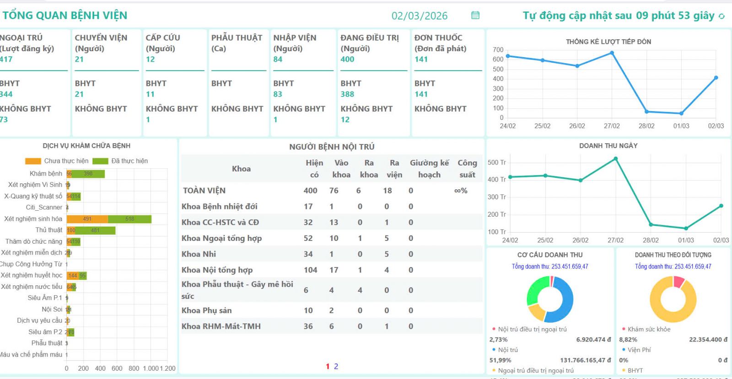Image resolution: width=732 pixels, height=379 pixels.
Task: Toggle "Khám sức khỏe" legend in revenue chart
Action: [x=648, y=329]
